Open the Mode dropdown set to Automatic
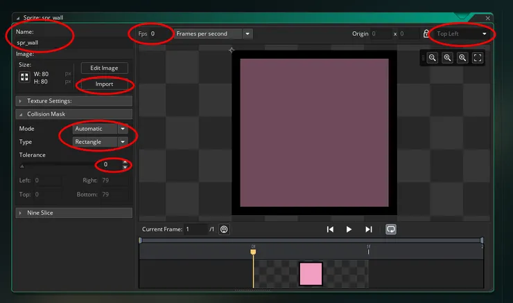This screenshot has width=513, height=303. 100,129
